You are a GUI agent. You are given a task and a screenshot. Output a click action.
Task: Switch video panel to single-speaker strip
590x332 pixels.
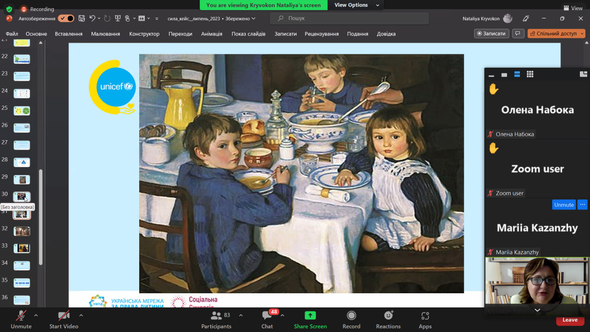(504, 75)
